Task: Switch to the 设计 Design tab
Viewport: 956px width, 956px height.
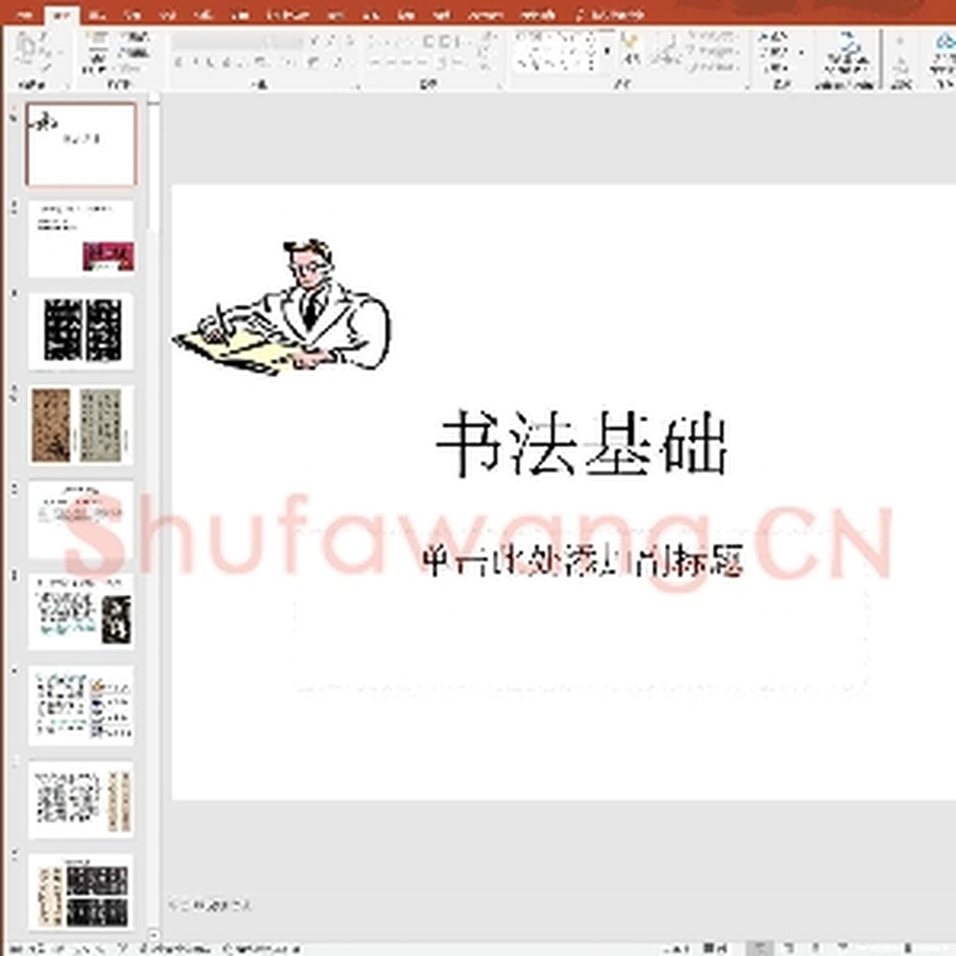Action: (x=132, y=14)
